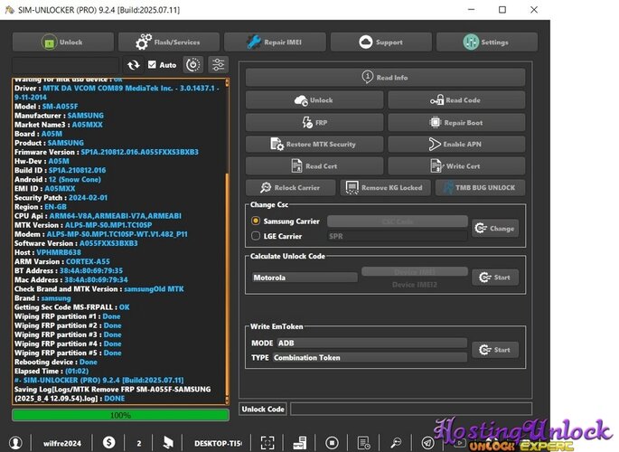Open the sliders options icon

pos(218,65)
